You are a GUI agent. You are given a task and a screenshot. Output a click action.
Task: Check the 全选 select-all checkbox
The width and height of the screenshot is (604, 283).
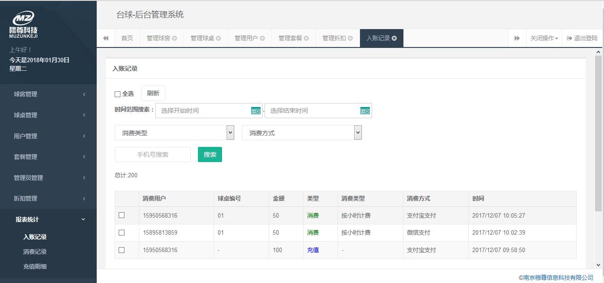(x=117, y=94)
